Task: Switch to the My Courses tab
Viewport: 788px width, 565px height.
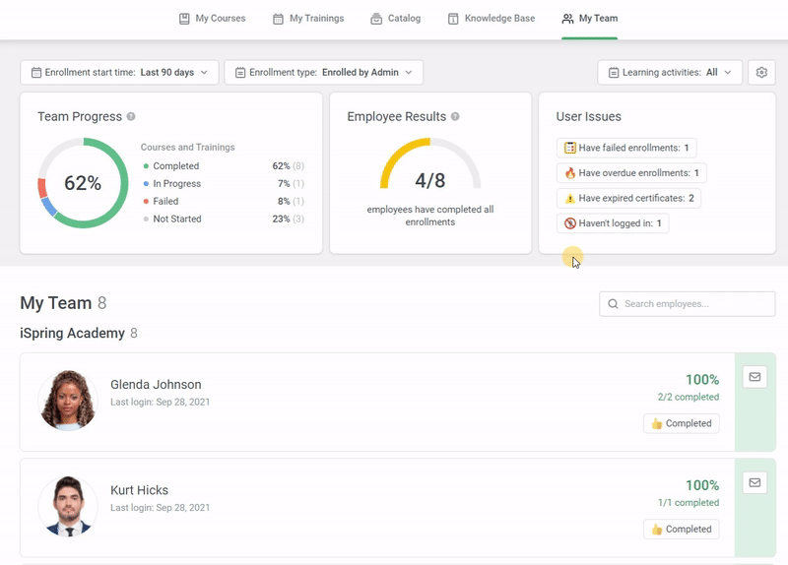Action: tap(212, 19)
